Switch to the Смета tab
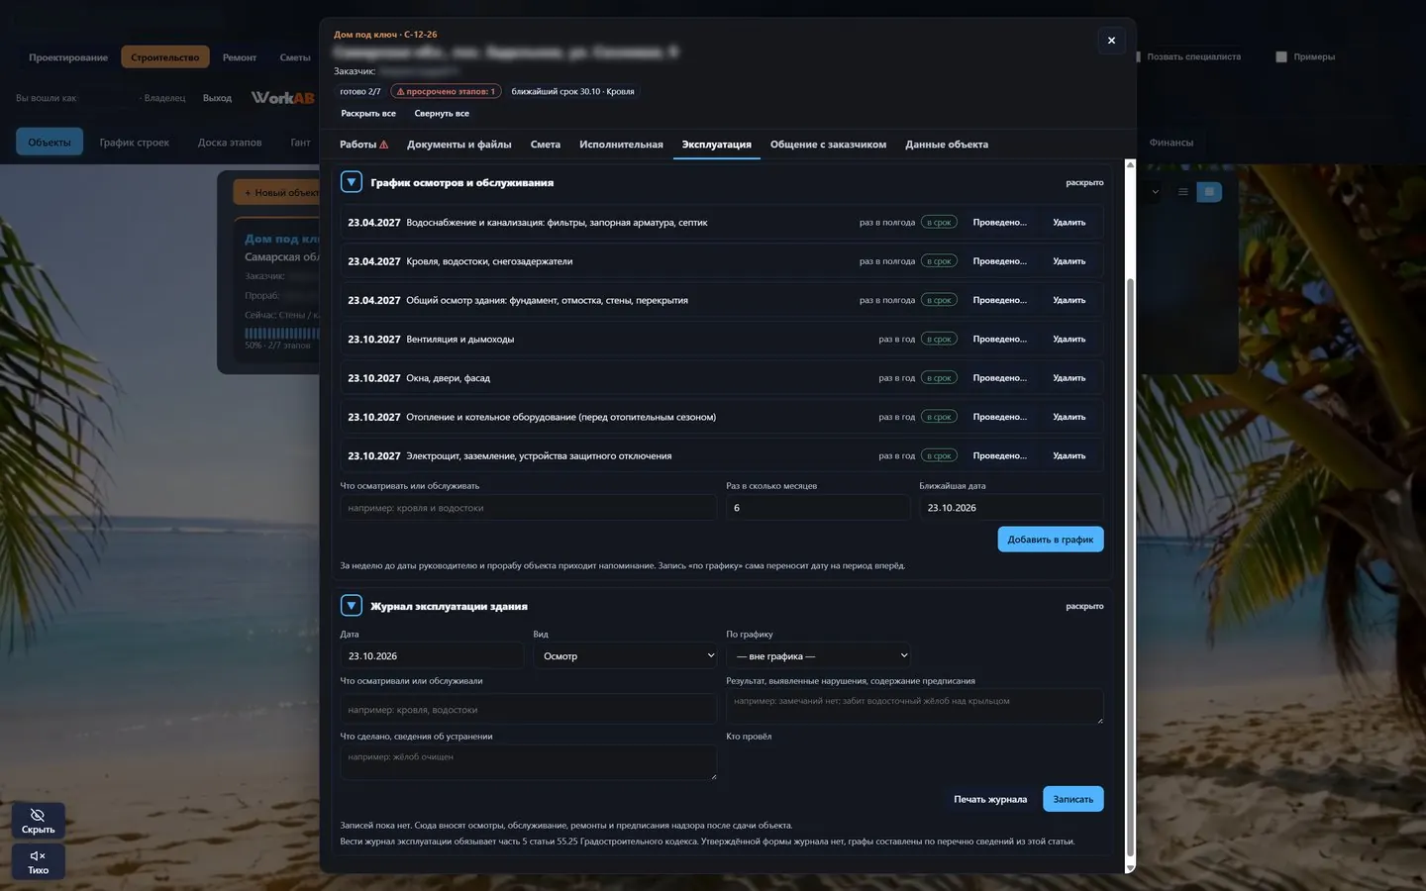The width and height of the screenshot is (1426, 891). tap(546, 145)
